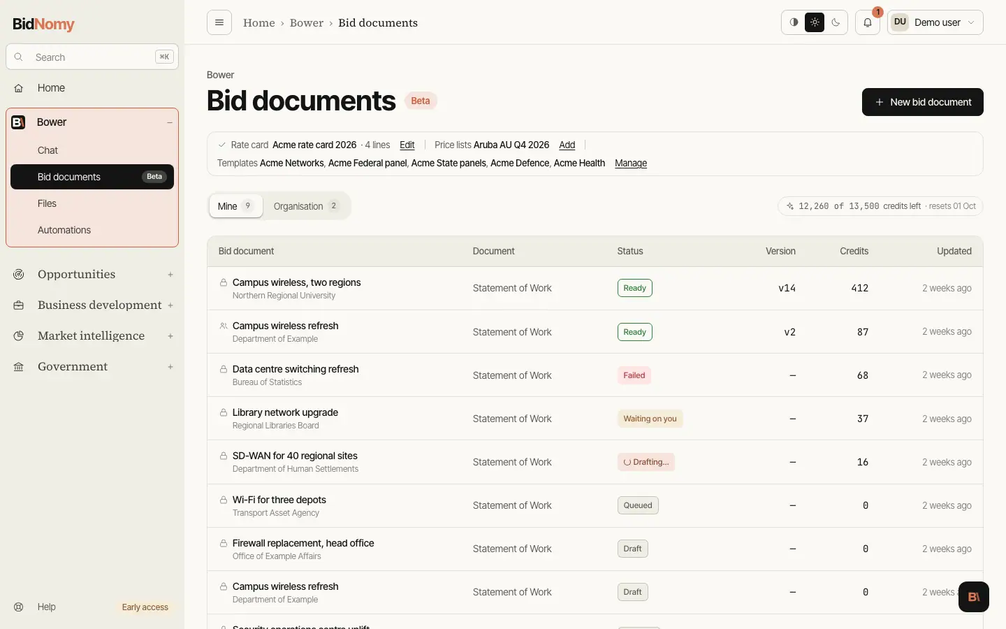The width and height of the screenshot is (1006, 629).
Task: Create a New bid document
Action: 922,102
